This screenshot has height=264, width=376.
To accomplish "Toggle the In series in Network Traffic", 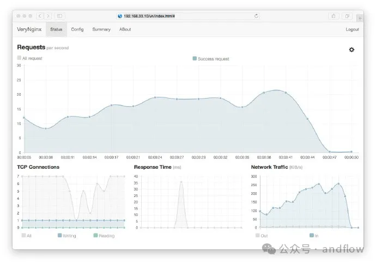I will pyautogui.click(x=314, y=236).
